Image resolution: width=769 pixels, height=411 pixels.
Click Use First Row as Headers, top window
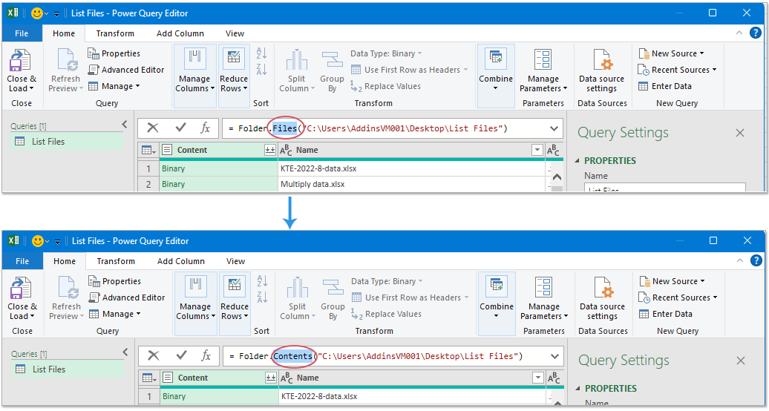[410, 70]
